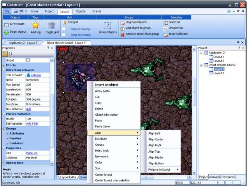Open the Events ribbon tab
Viewport: 248px width, 187px height.
click(97, 11)
